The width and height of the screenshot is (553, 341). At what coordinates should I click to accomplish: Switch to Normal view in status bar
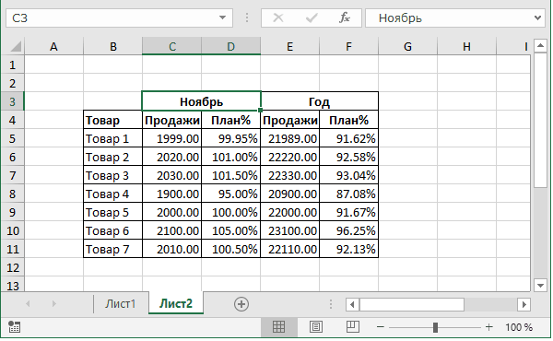click(278, 327)
